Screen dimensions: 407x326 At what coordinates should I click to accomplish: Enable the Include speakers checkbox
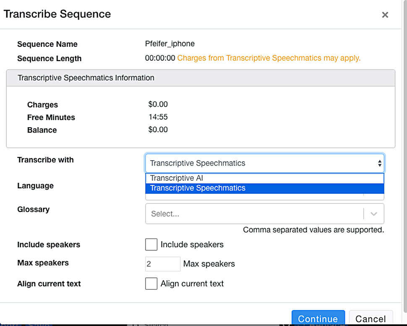(151, 244)
